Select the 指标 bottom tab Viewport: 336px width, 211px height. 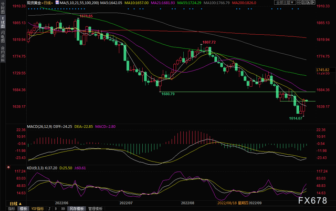[9, 208]
